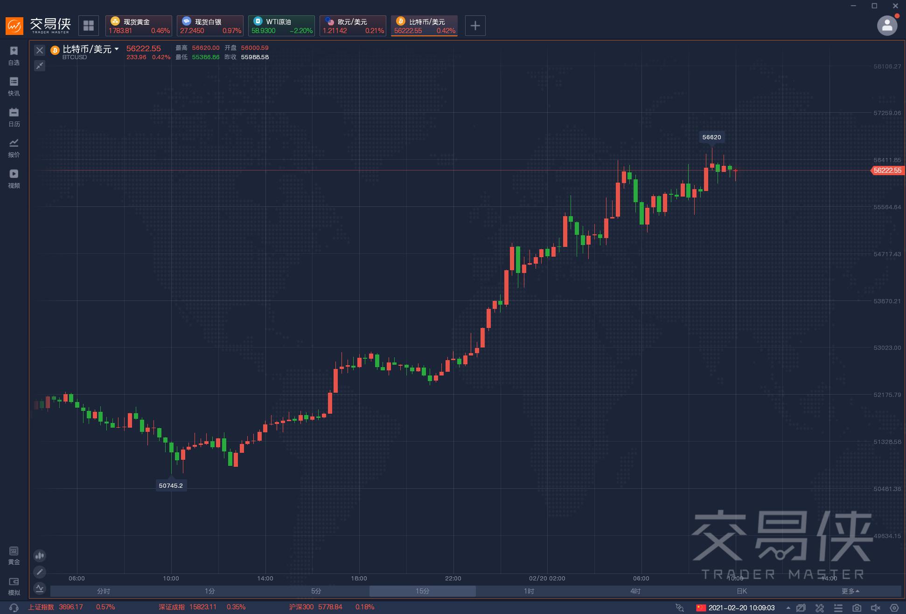Open the indicators line icon

(x=40, y=588)
